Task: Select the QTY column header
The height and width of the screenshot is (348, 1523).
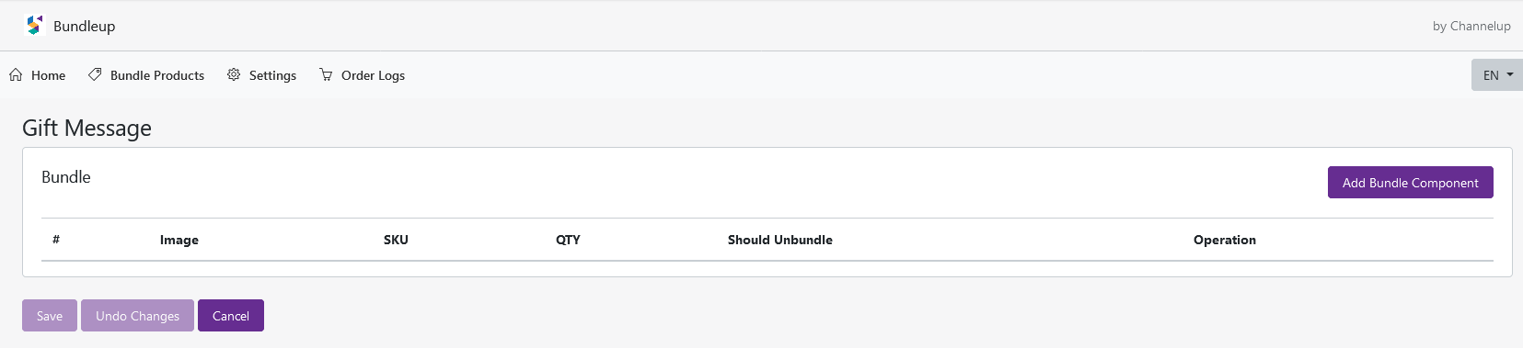Action: click(568, 240)
